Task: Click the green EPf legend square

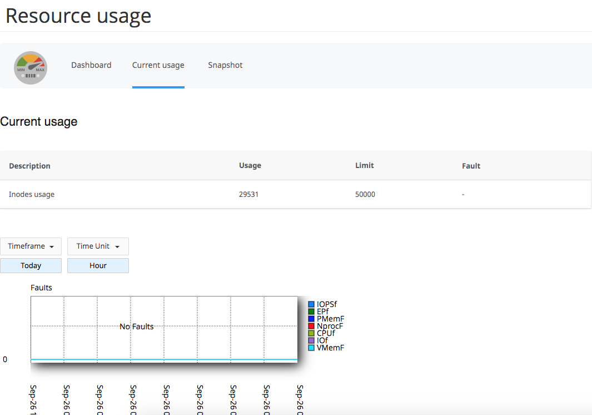Action: [310, 312]
